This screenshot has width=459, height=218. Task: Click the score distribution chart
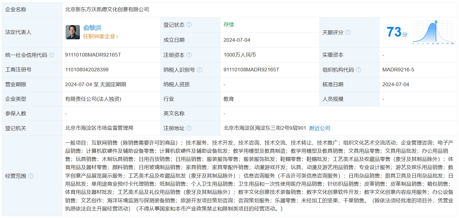point(433,32)
